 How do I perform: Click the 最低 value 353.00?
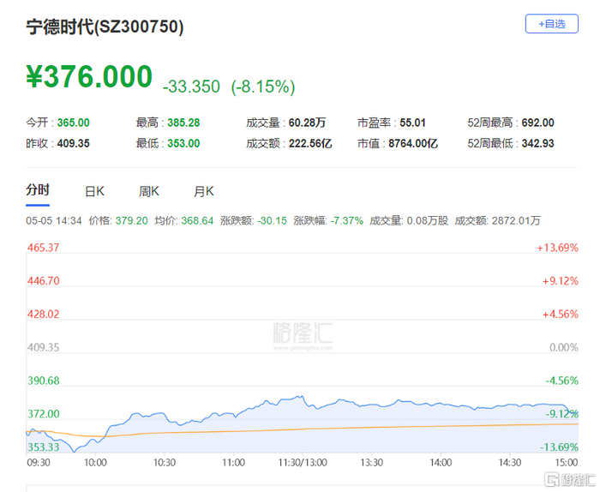coord(183,143)
